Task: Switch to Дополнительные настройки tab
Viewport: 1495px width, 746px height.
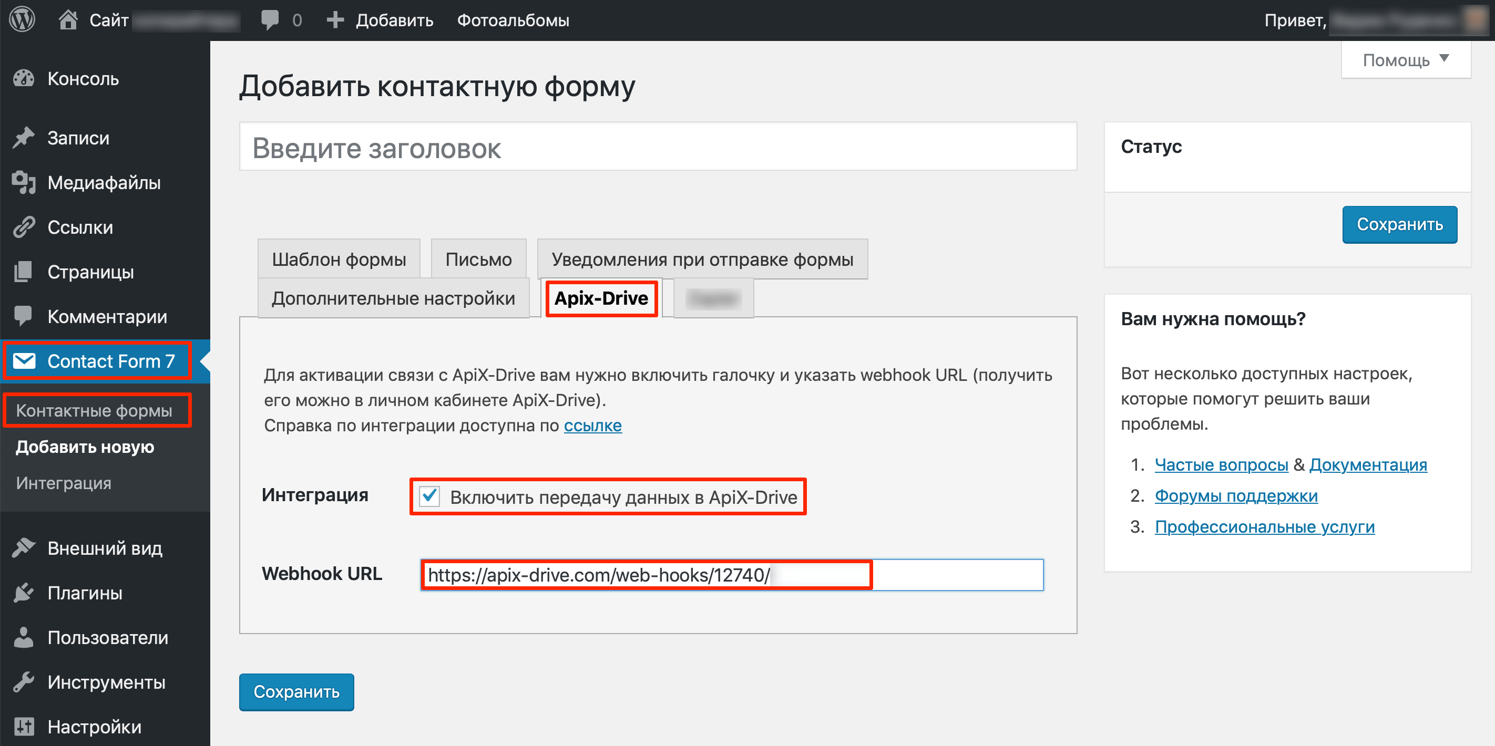Action: (394, 297)
